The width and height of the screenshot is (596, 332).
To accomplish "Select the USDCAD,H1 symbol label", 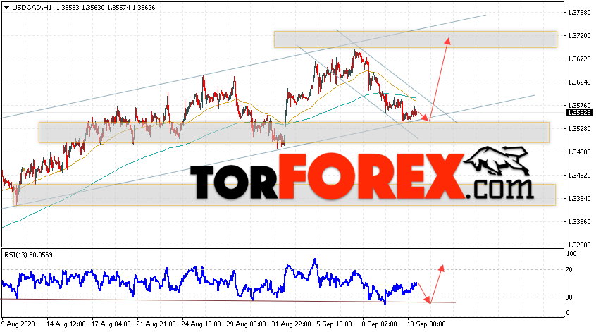I will click(x=32, y=8).
